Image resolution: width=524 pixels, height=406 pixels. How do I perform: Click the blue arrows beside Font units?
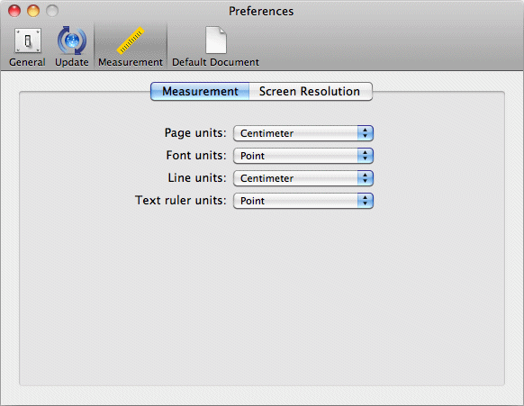[x=365, y=156]
